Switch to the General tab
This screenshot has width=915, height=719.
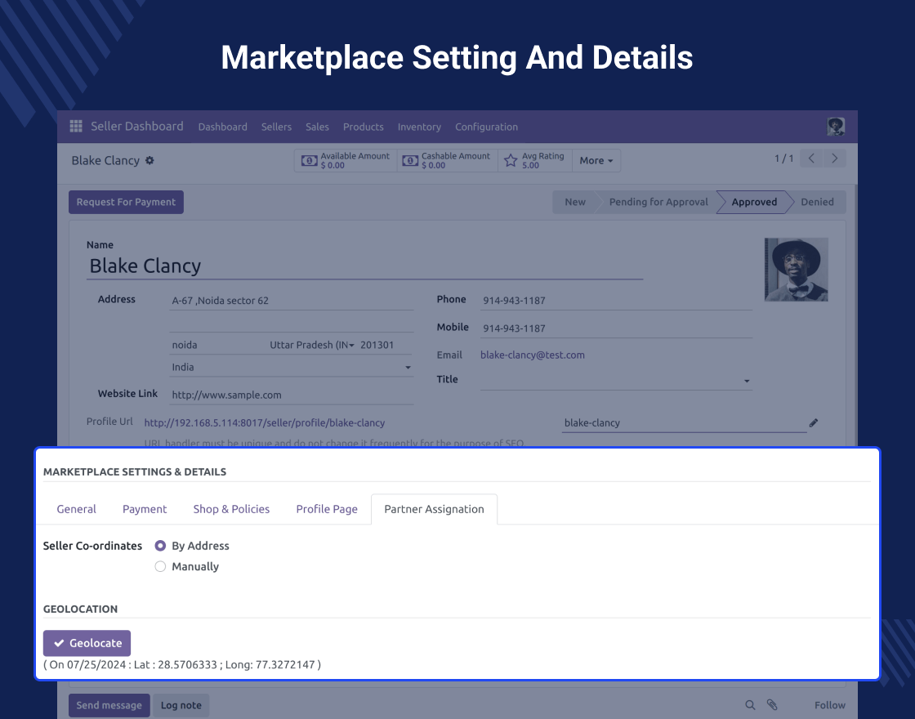click(x=77, y=509)
